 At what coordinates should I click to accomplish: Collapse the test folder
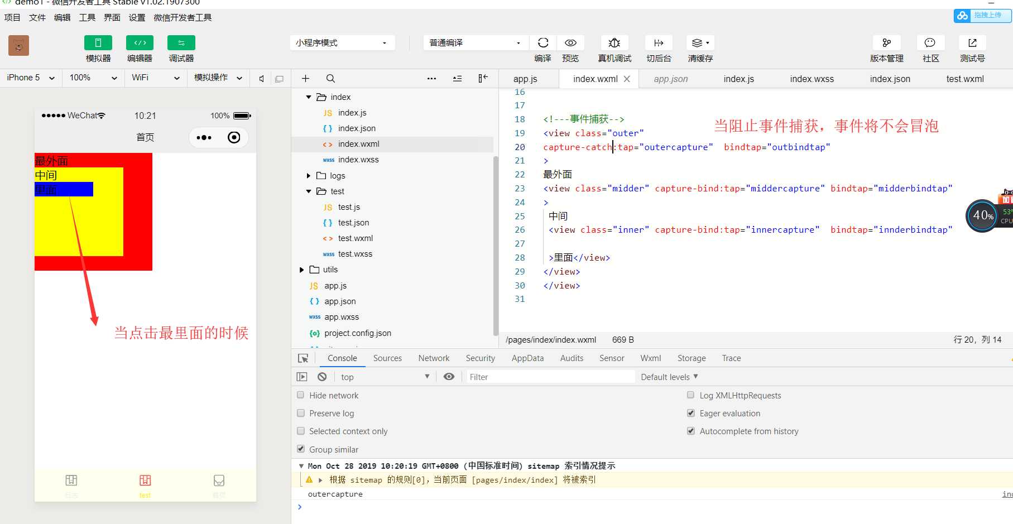pyautogui.click(x=308, y=191)
